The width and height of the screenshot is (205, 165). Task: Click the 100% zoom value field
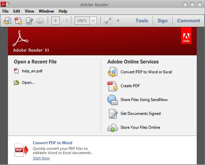click(82, 21)
